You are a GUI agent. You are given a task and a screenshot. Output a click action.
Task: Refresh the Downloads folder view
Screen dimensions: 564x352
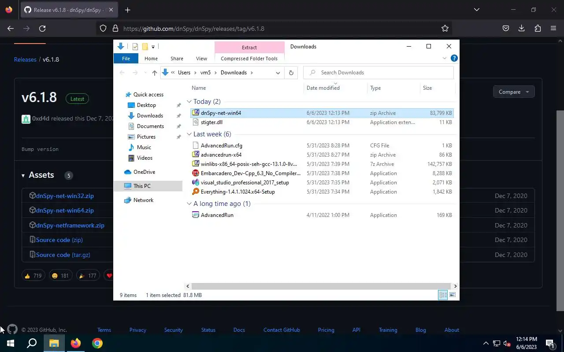pos(291,73)
